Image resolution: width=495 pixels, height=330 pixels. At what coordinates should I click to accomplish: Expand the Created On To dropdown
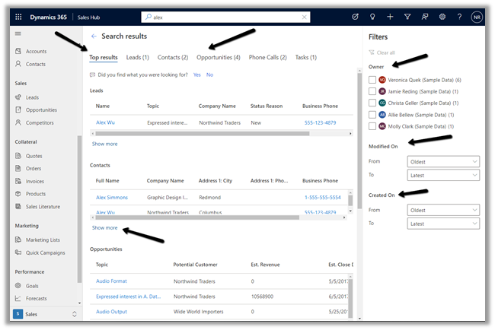pyautogui.click(x=443, y=224)
